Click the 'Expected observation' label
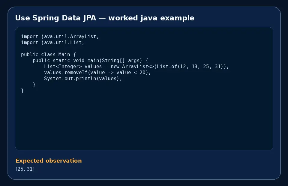The height and width of the screenshot is (186, 288). pyautogui.click(x=49, y=161)
